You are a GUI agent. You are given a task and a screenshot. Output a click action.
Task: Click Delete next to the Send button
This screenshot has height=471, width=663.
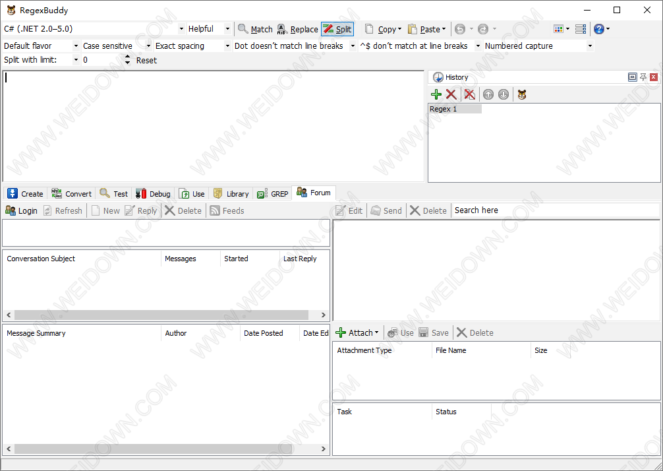(428, 210)
